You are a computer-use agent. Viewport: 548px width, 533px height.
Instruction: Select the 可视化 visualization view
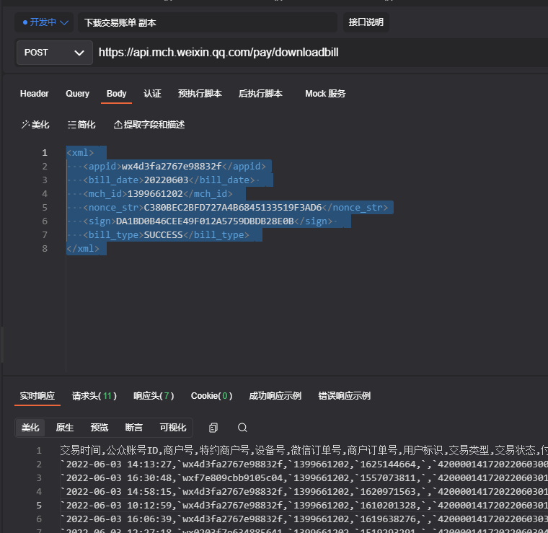pos(172,428)
